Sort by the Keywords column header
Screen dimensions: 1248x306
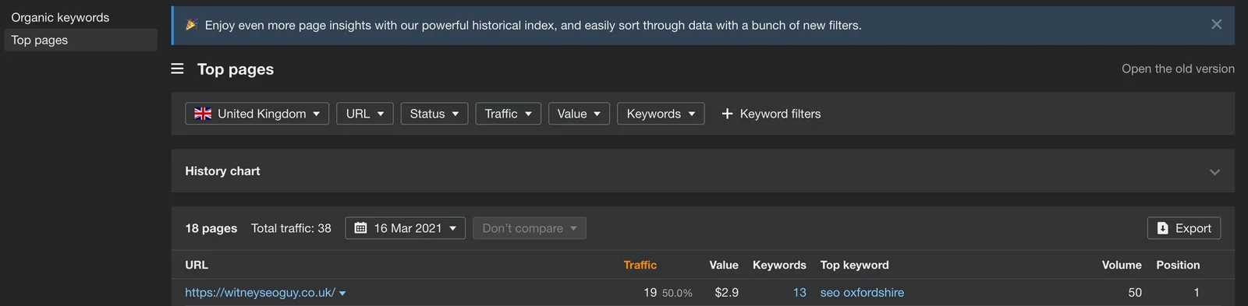click(779, 265)
